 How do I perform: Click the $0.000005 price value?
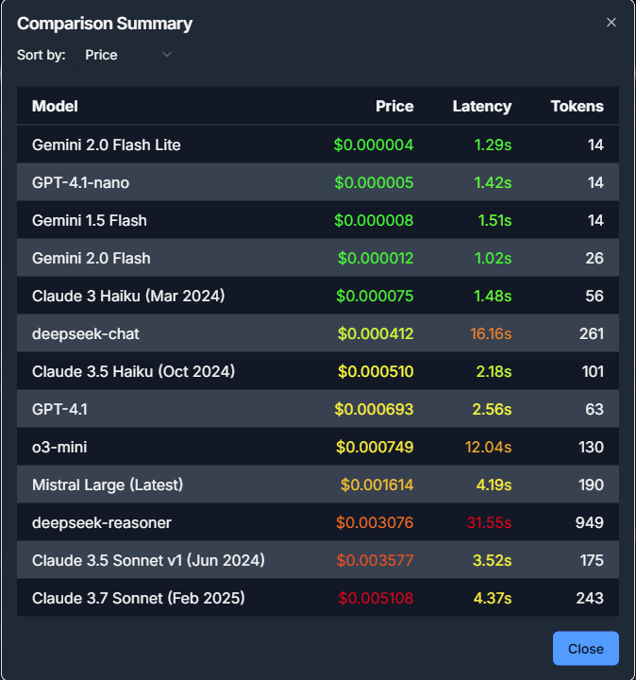click(x=374, y=182)
